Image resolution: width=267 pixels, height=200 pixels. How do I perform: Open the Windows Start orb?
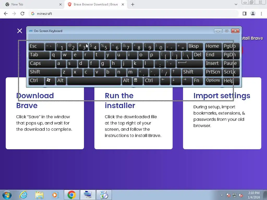click(x=7, y=195)
